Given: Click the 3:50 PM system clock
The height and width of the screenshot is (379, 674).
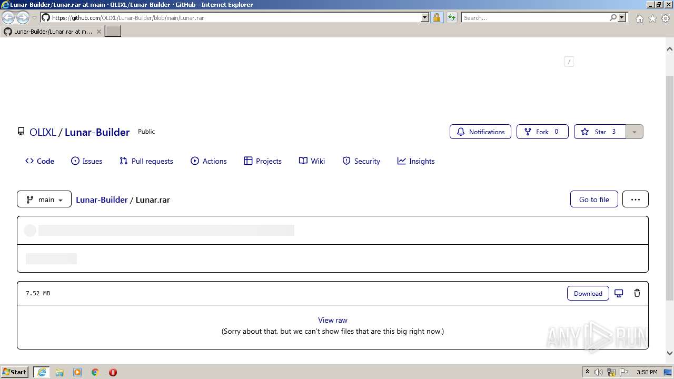Looking at the screenshot, I should tap(647, 372).
